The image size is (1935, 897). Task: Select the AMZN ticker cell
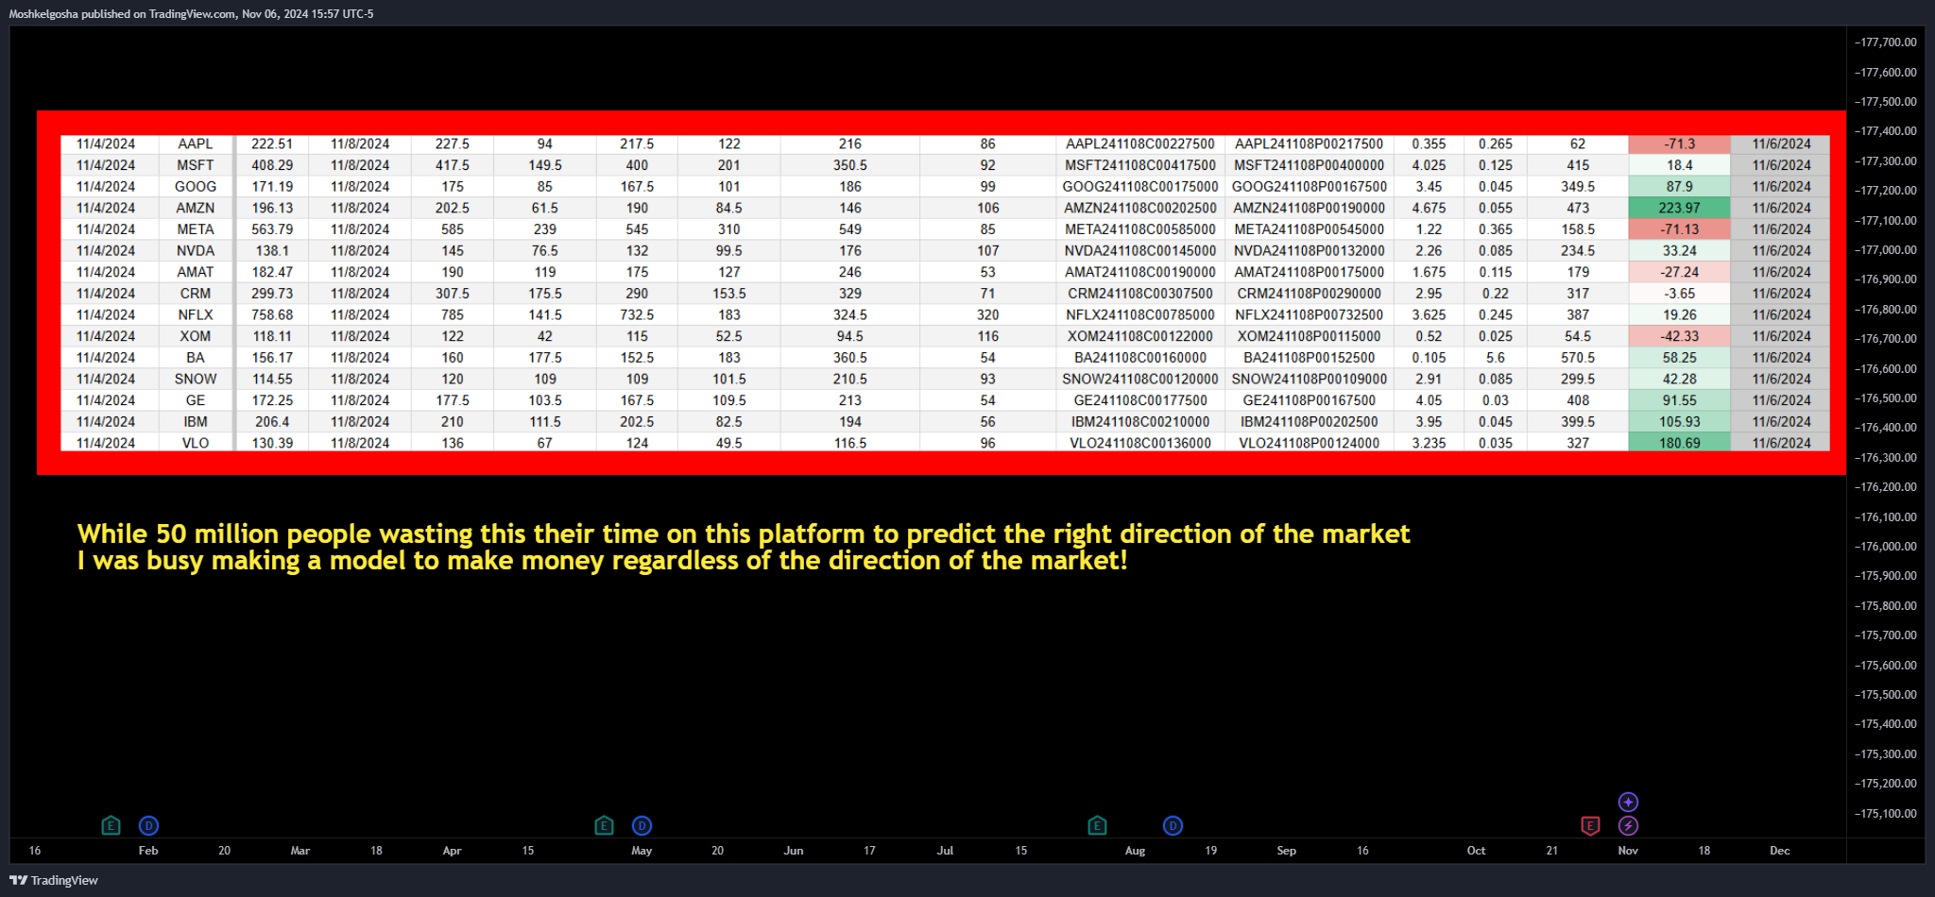[196, 208]
